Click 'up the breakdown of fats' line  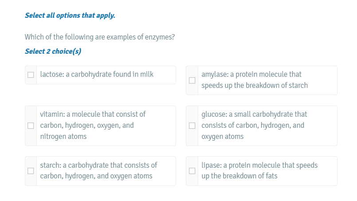click(x=239, y=176)
